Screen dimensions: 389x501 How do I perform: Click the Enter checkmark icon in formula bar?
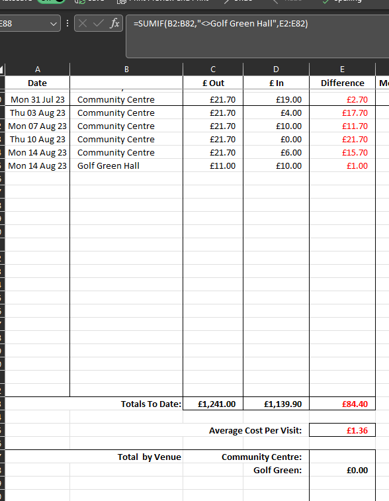pos(99,23)
